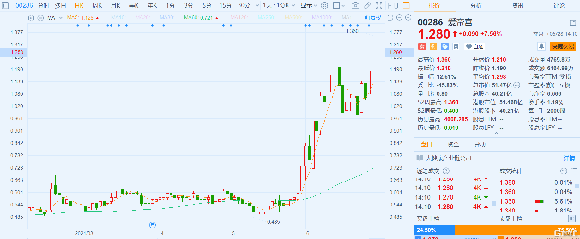This screenshot has height=239, width=580.
Task: Select the pencil drawing tool
Action: click(x=367, y=5)
